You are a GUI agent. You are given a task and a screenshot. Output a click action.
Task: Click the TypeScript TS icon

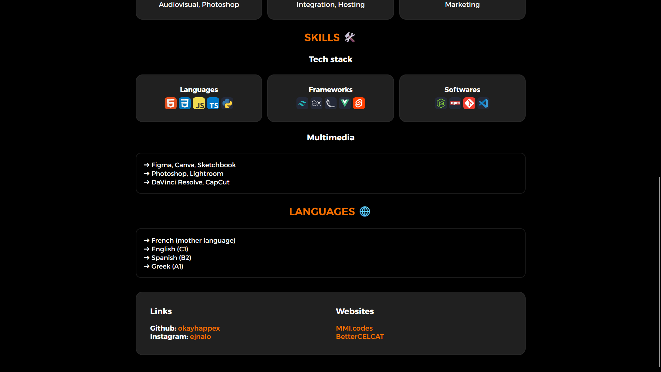[x=213, y=103]
